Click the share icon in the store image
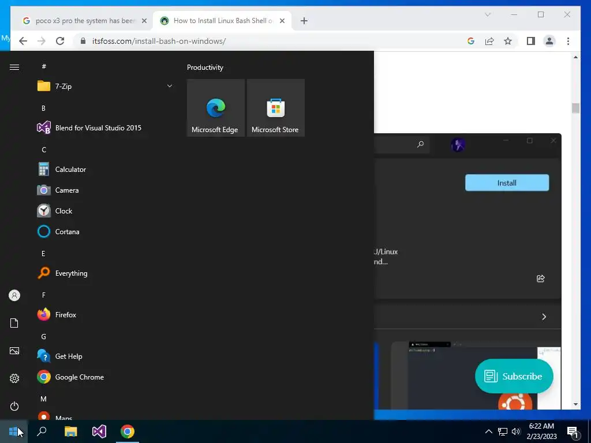Image resolution: width=591 pixels, height=443 pixels. pyautogui.click(x=540, y=279)
